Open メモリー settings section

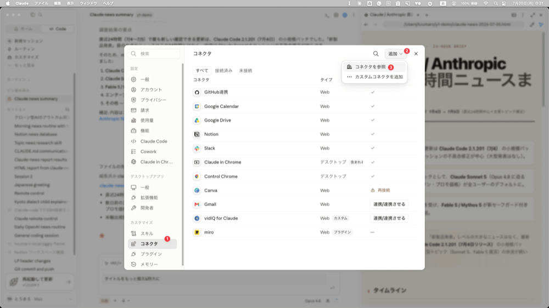tap(152, 264)
